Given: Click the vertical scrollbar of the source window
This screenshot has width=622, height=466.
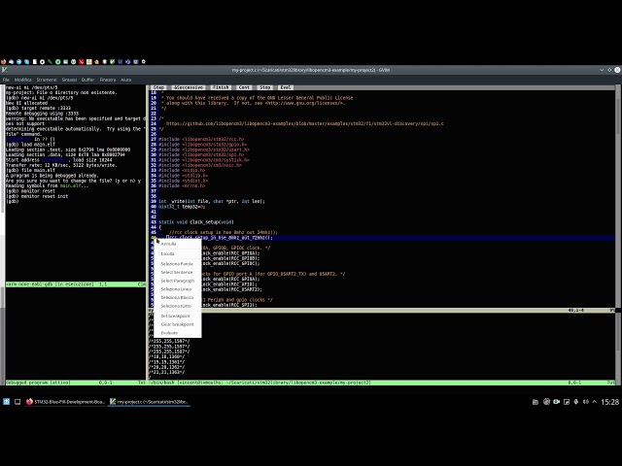Looking at the screenshot, I should pos(618,196).
